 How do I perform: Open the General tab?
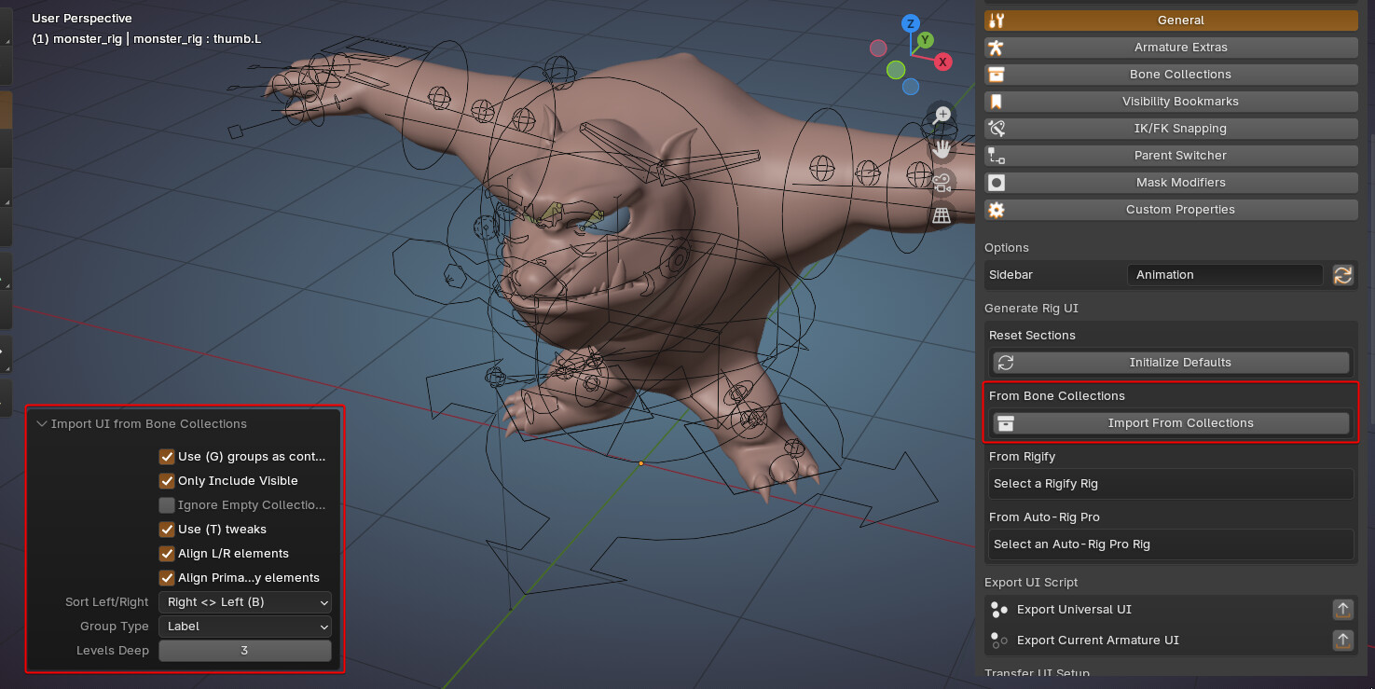tap(1172, 21)
